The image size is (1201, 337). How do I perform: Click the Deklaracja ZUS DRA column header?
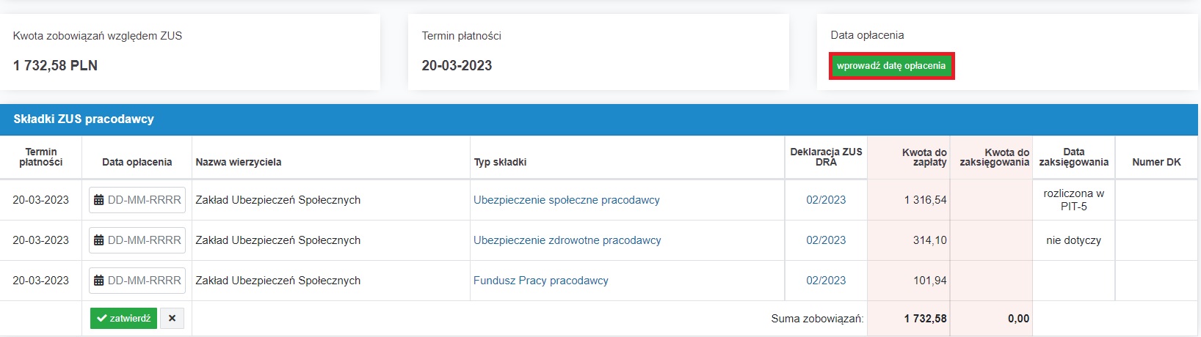pos(826,157)
